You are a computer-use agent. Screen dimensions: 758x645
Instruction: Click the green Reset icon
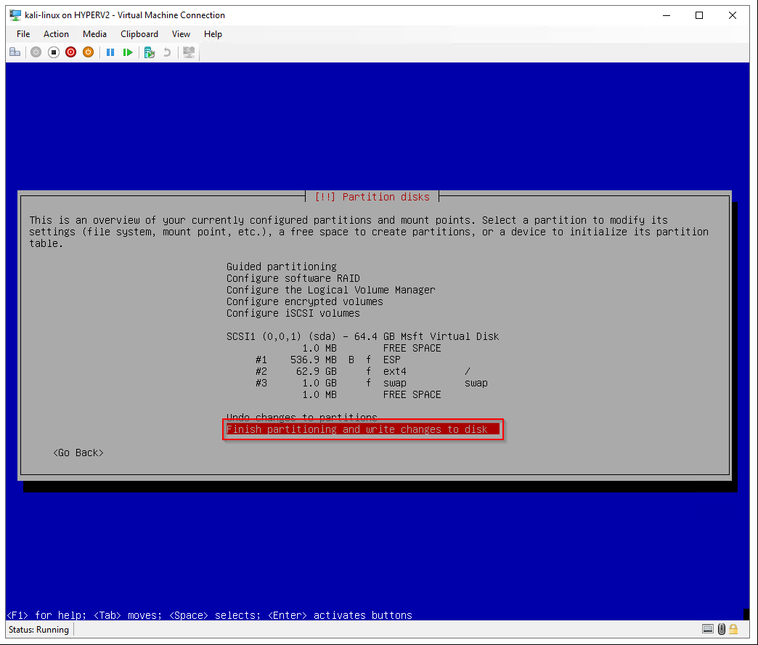point(128,52)
